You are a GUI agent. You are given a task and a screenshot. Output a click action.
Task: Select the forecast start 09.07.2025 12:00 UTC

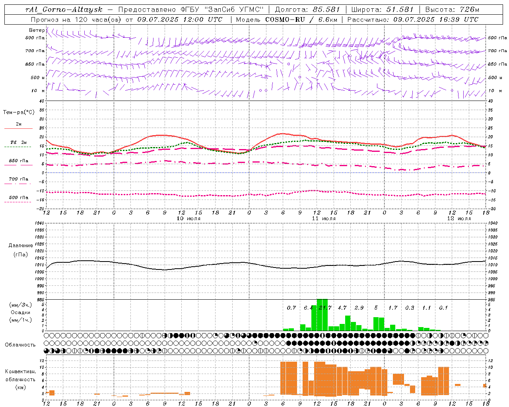tap(180, 19)
